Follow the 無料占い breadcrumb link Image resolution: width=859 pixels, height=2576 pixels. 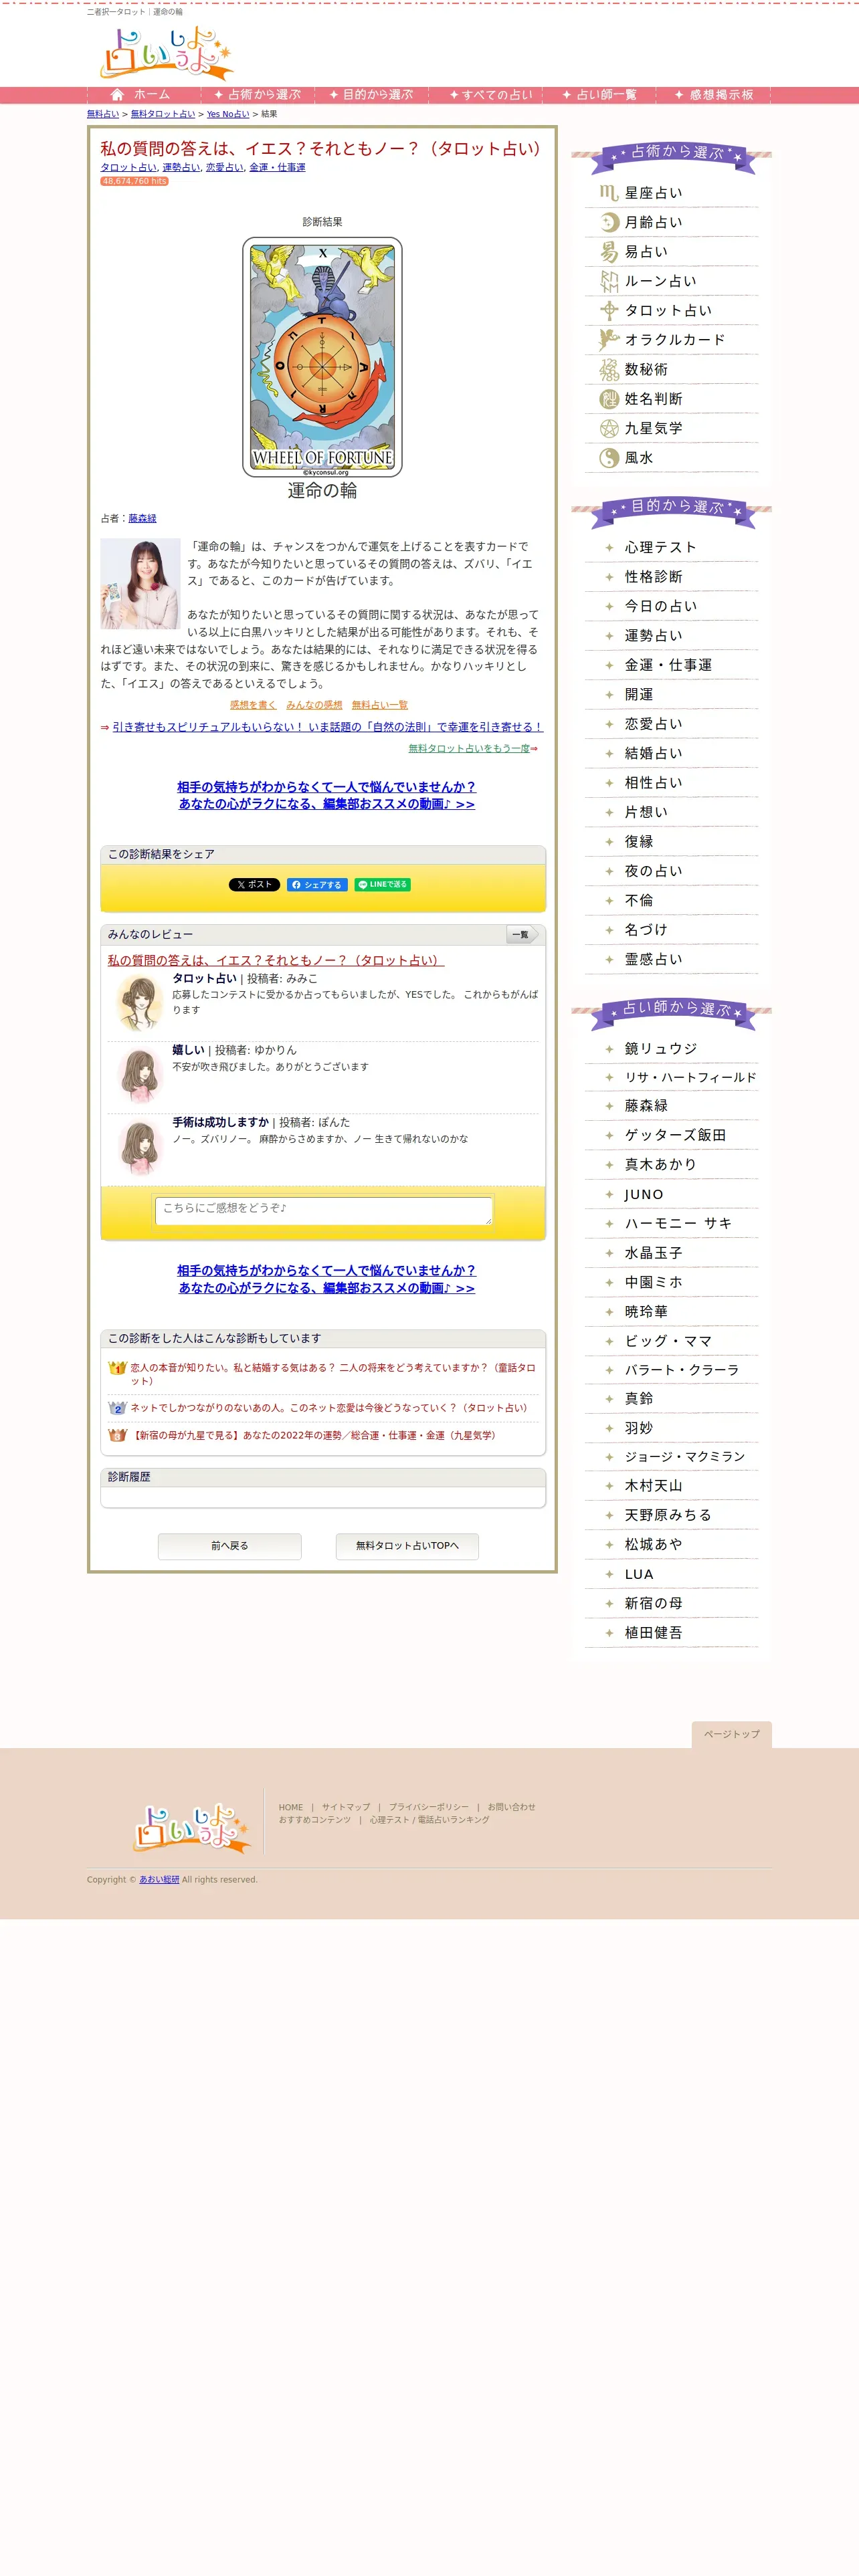coord(102,114)
